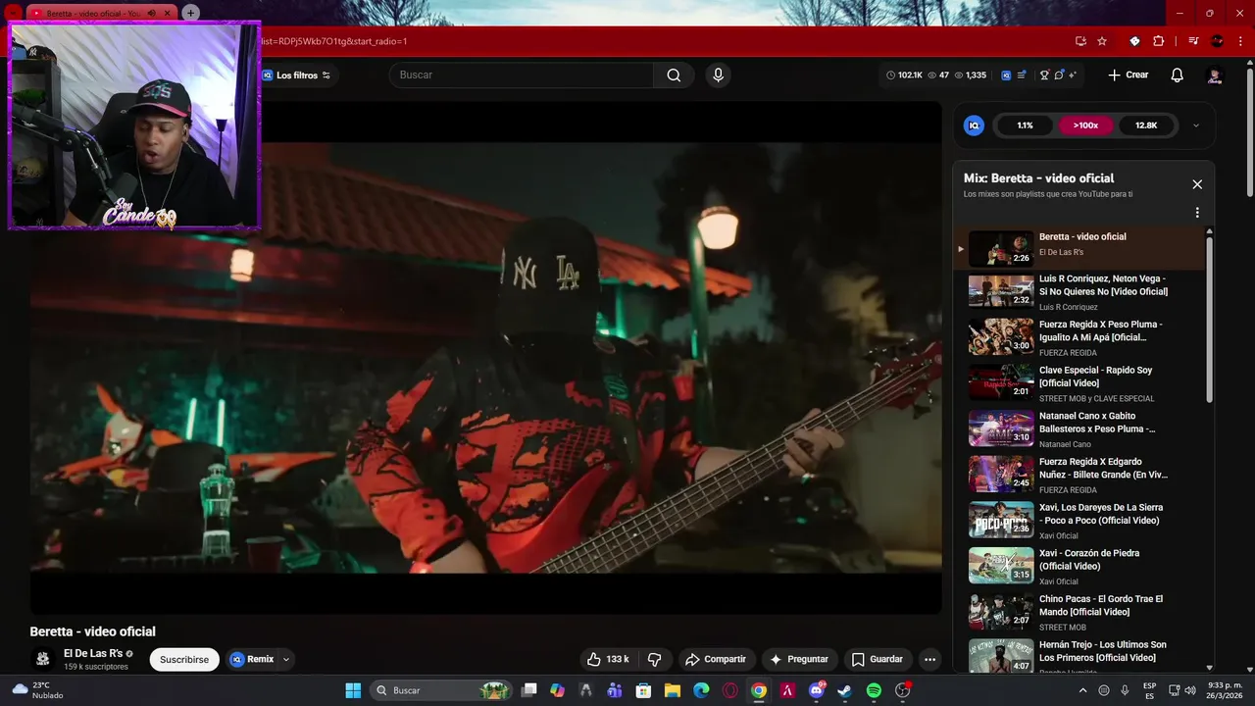Bookmark this page with star icon
The width and height of the screenshot is (1255, 706).
(x=1102, y=41)
